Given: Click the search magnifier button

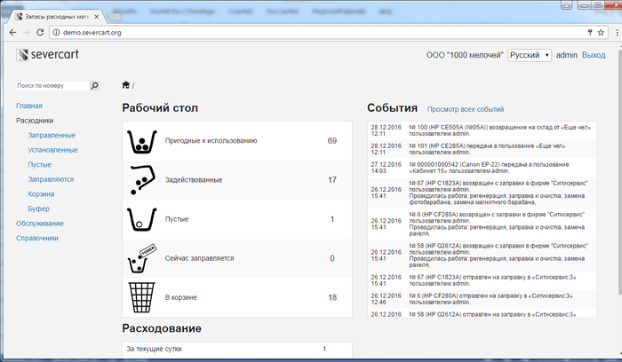Looking at the screenshot, I should (x=94, y=85).
